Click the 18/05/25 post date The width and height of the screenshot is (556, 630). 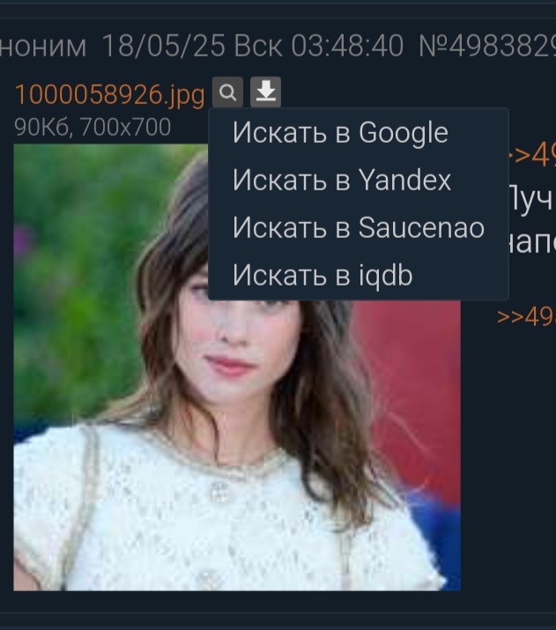click(164, 46)
